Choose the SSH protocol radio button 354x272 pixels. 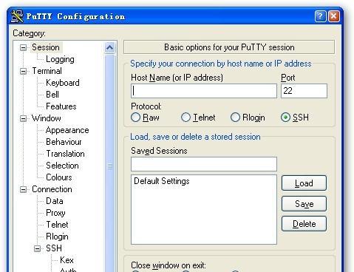285,118
